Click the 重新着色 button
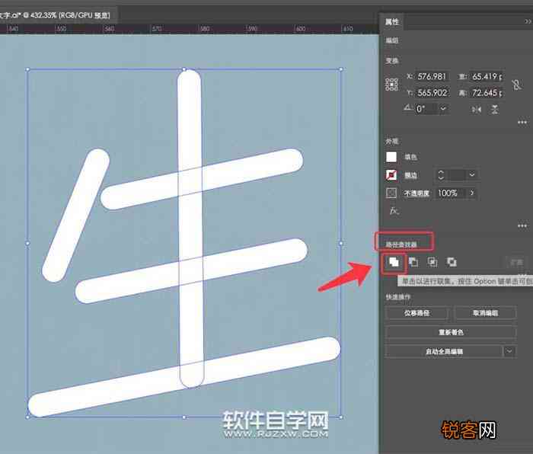This screenshot has width=533, height=454. point(451,332)
